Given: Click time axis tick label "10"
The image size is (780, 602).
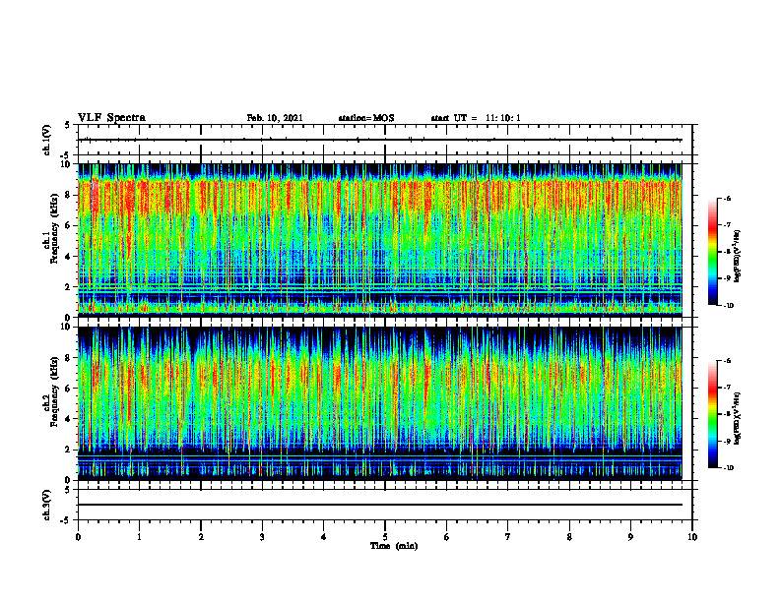Looking at the screenshot, I should pos(692,537).
